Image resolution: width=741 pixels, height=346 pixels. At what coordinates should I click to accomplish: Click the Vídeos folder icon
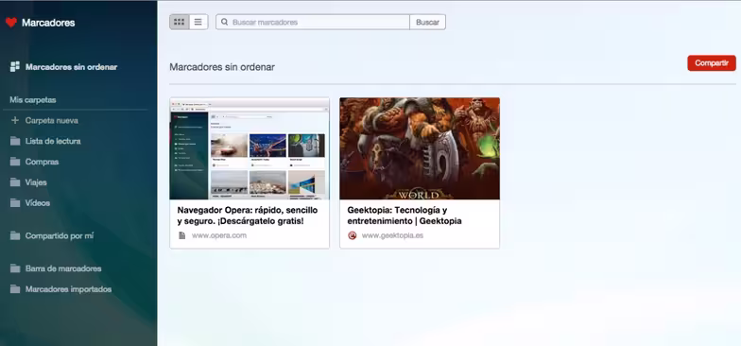pyautogui.click(x=15, y=202)
